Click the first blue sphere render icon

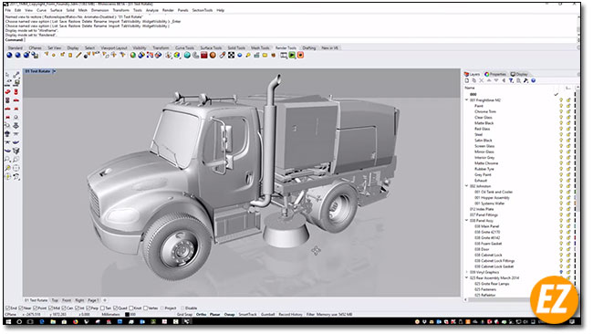click(9, 56)
